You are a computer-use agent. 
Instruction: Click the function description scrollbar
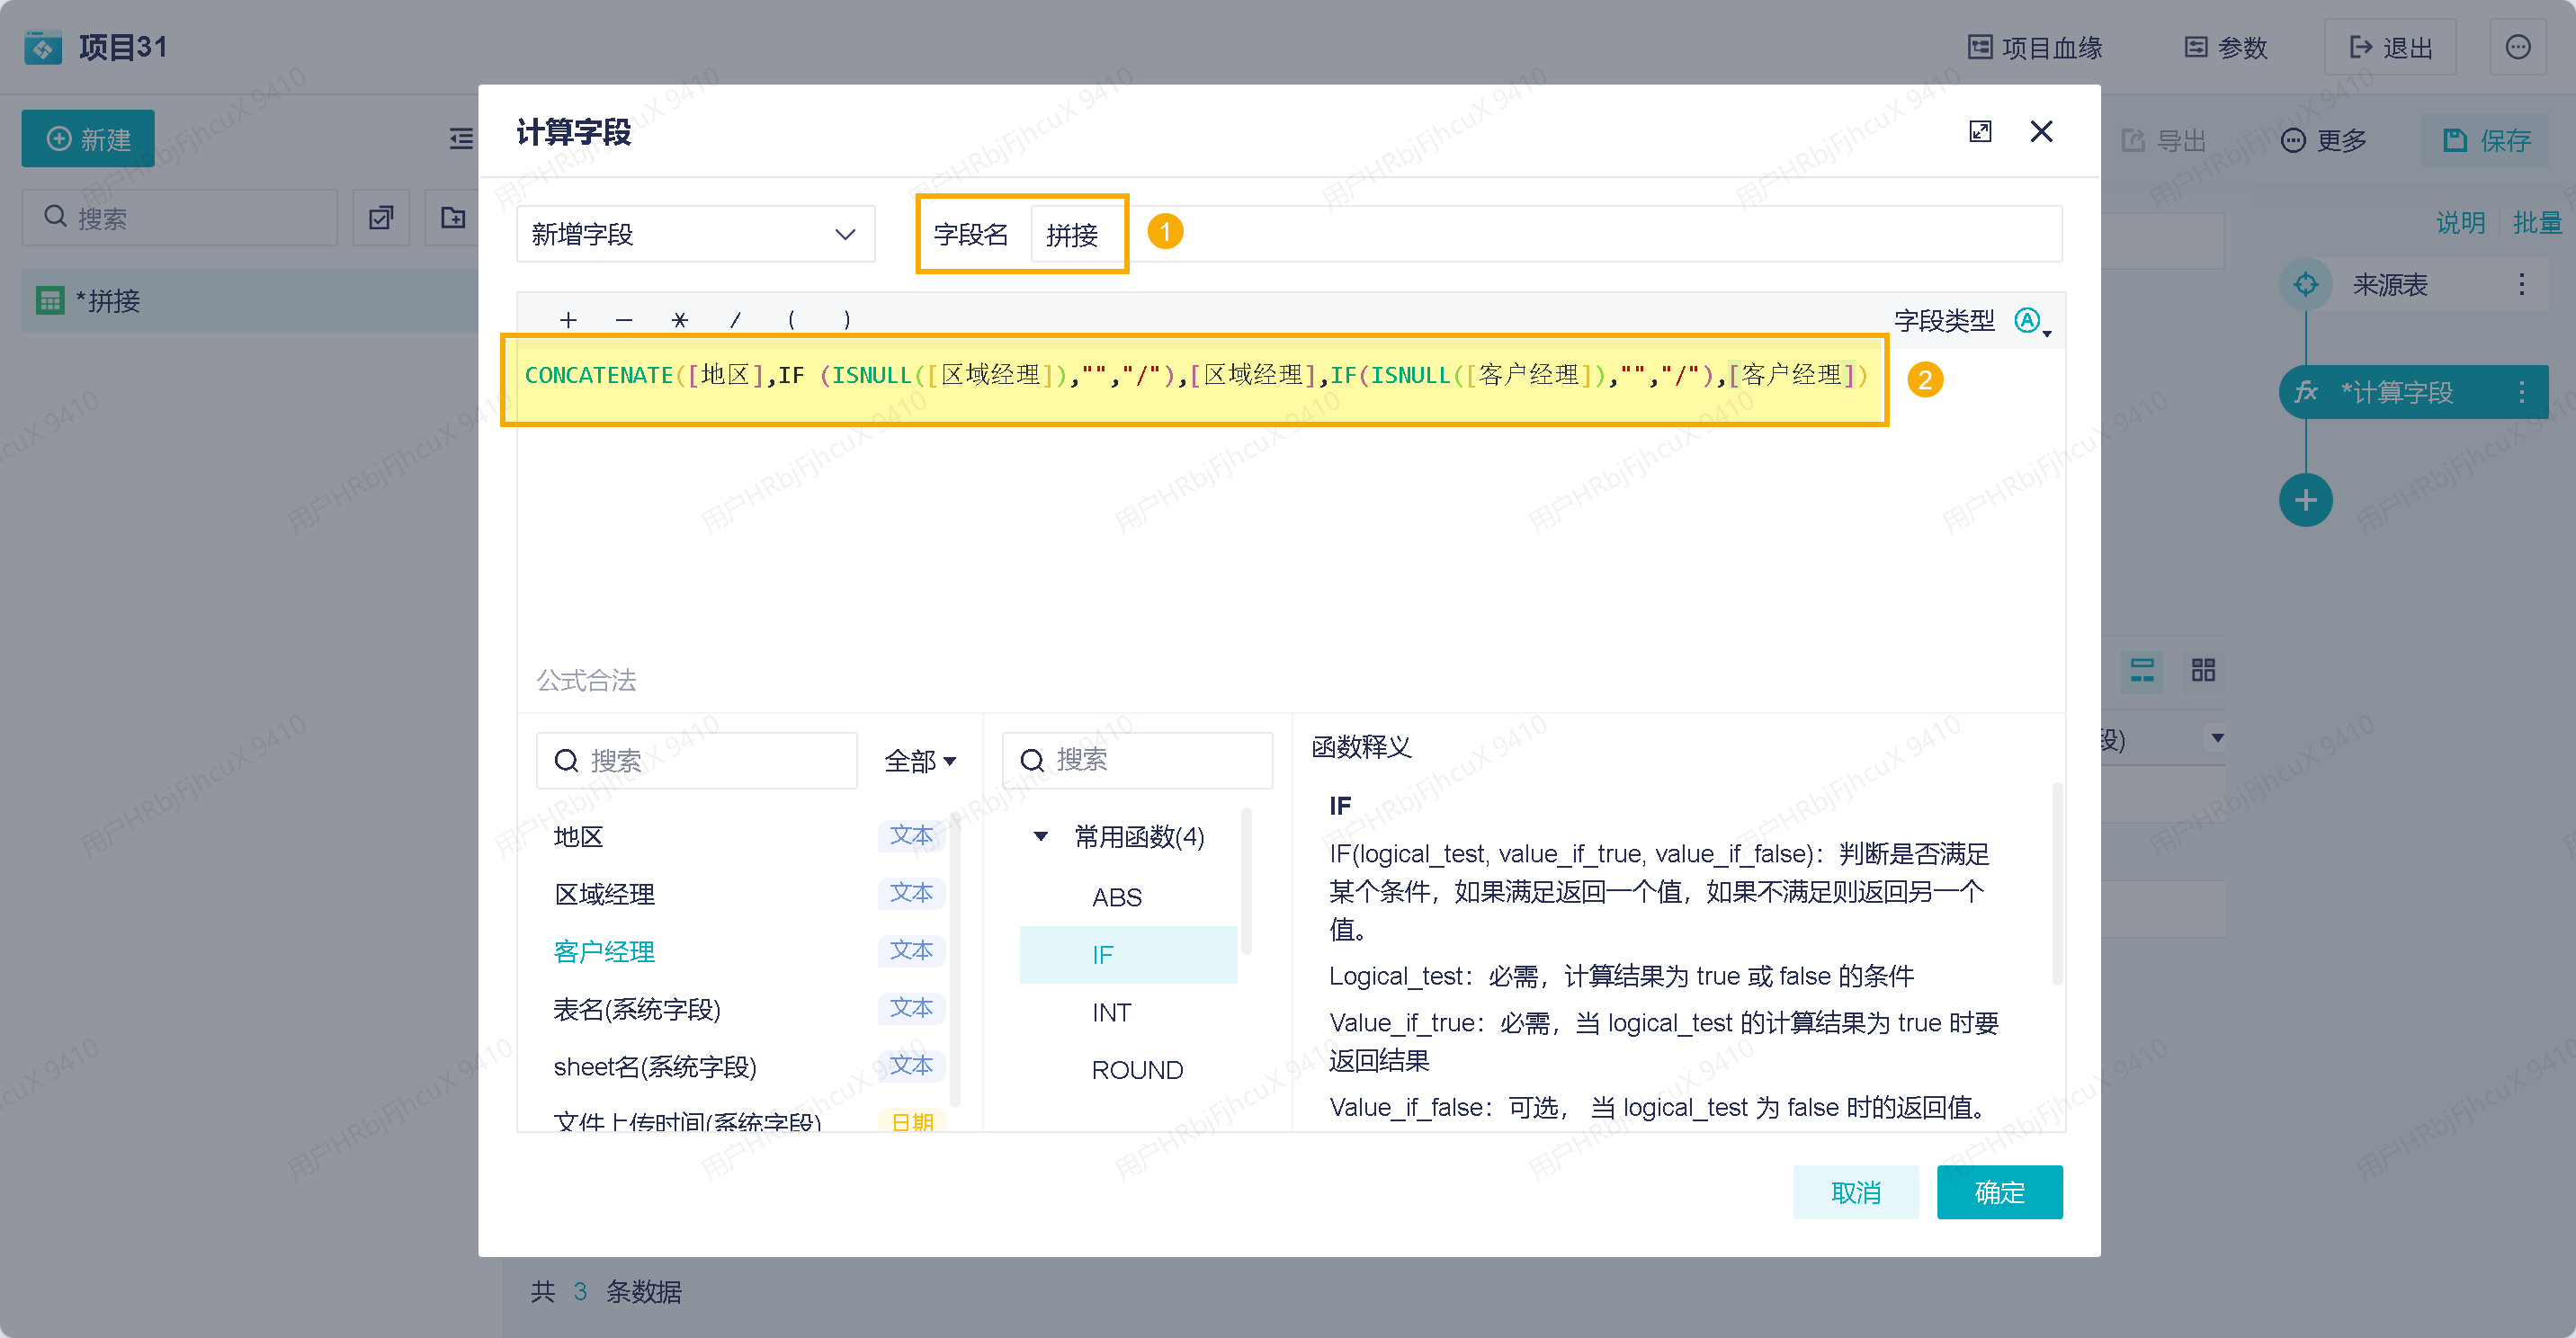pos(2056,884)
